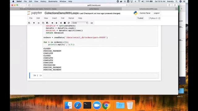Restart the kernel circular arrow icon
Image resolution: width=198 pixels, height=111 pixels.
69,23
